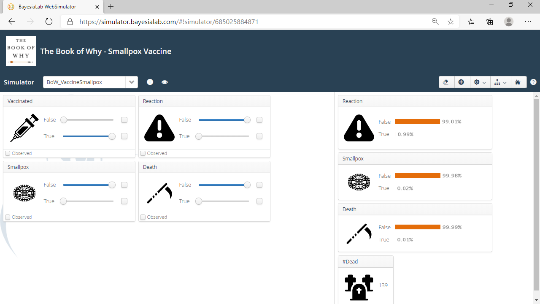Enable the Observed checkbox for Vaccinated
This screenshot has width=540, height=304.
8,153
